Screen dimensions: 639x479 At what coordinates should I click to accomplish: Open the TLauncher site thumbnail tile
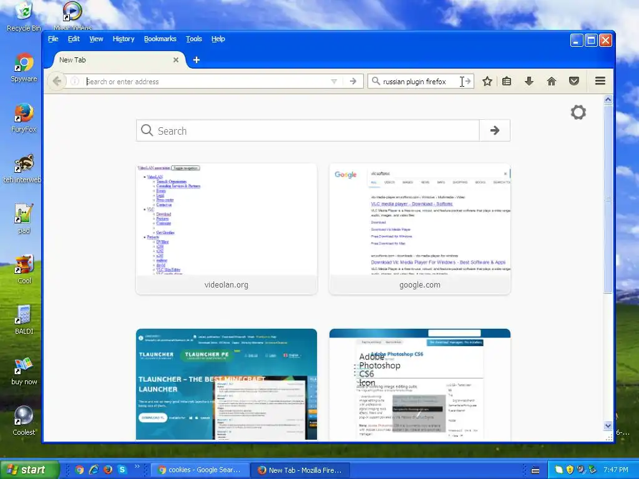tap(226, 384)
